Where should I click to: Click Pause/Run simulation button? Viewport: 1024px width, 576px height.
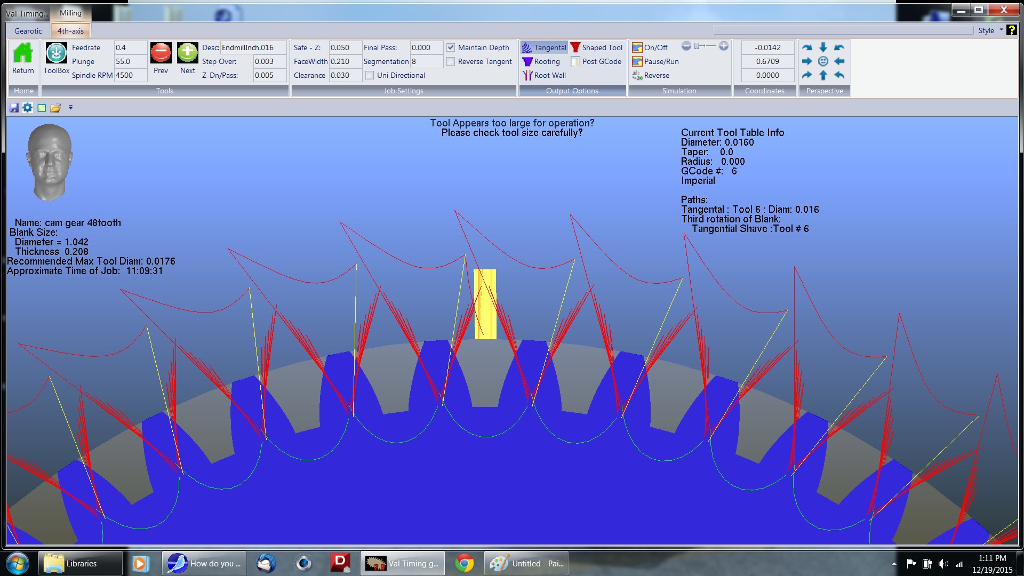[655, 61]
